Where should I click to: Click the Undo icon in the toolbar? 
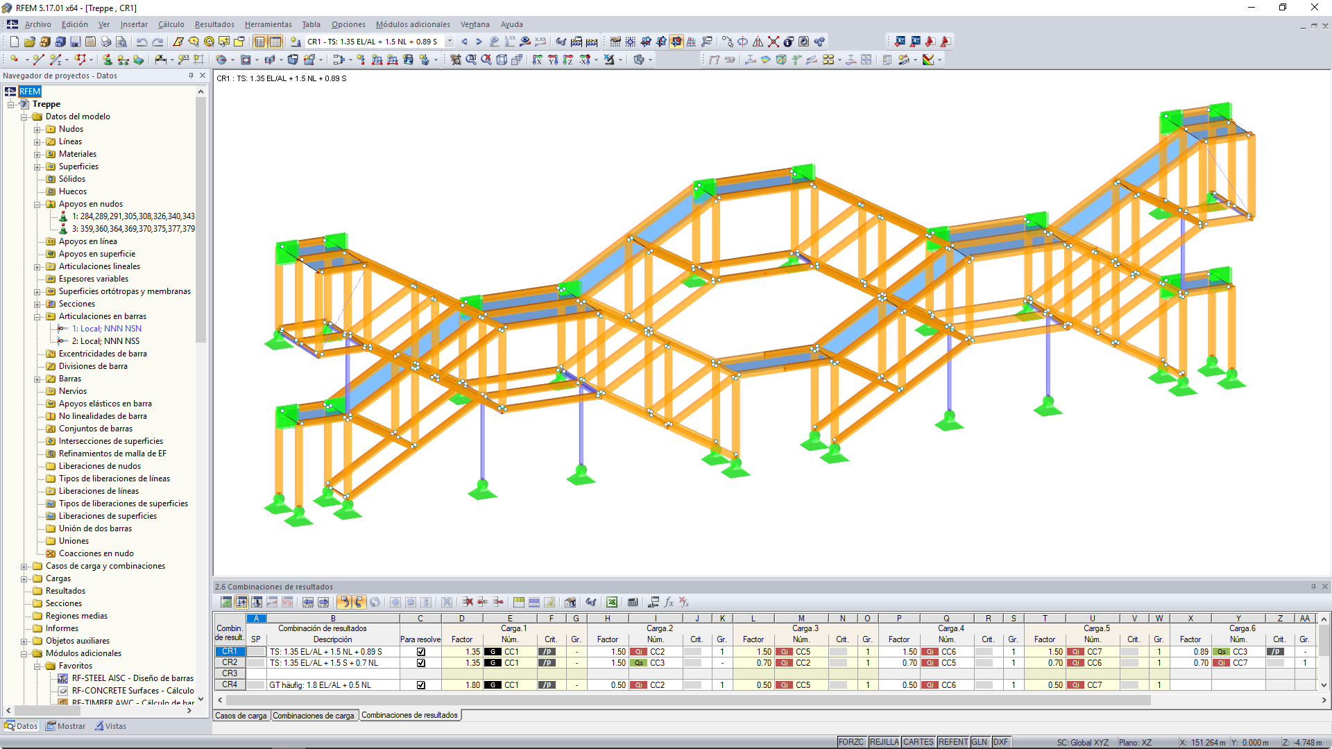(x=142, y=42)
